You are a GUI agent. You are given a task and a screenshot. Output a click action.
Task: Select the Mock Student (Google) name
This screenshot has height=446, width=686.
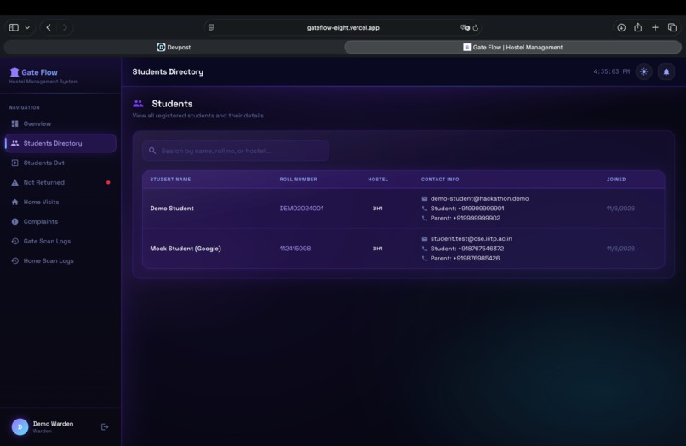[x=186, y=249]
